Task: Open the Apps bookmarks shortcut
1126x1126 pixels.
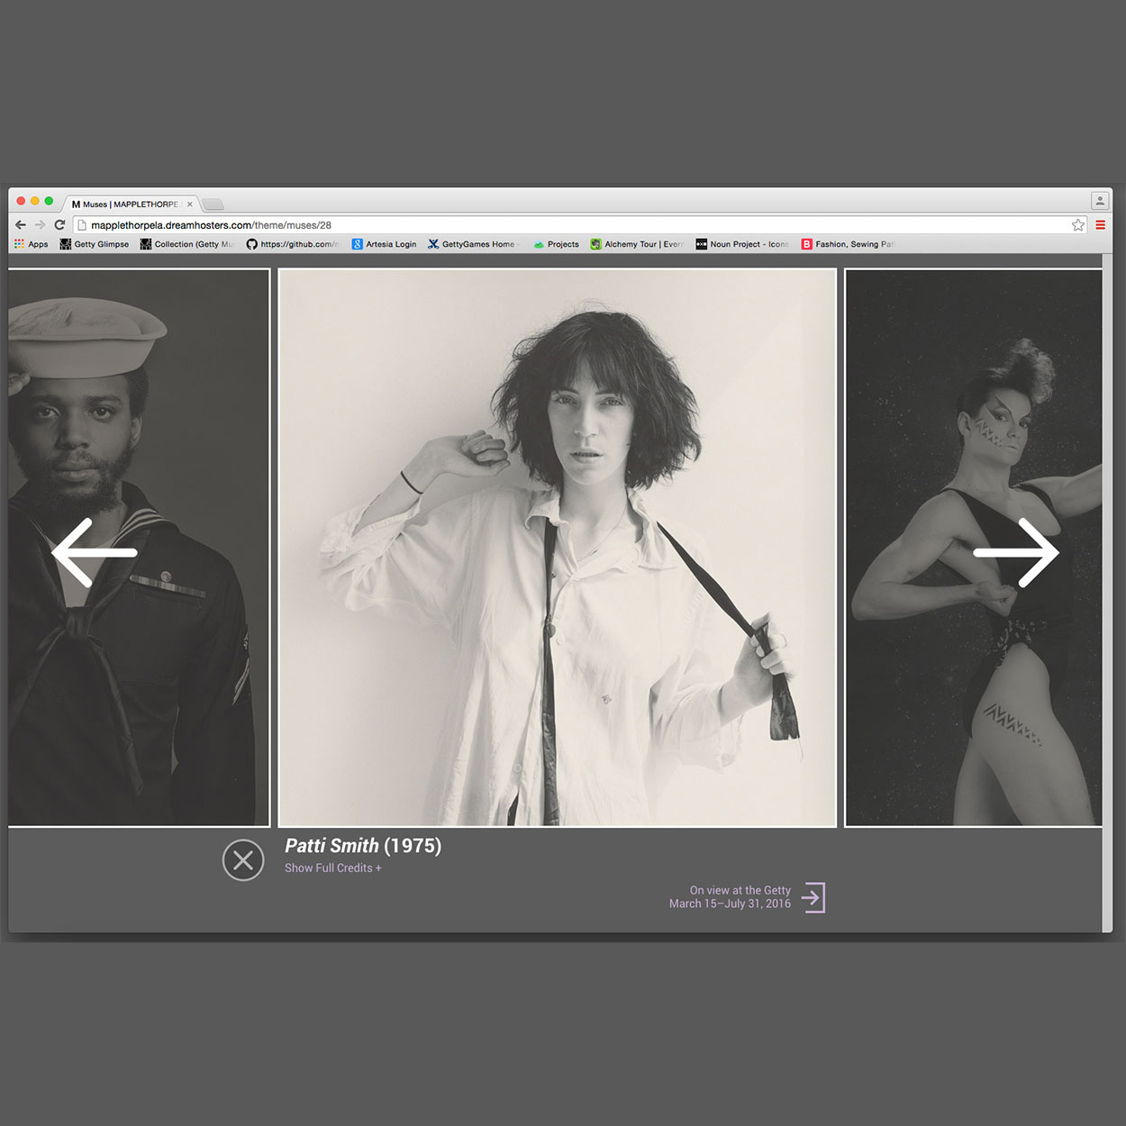Action: point(32,244)
